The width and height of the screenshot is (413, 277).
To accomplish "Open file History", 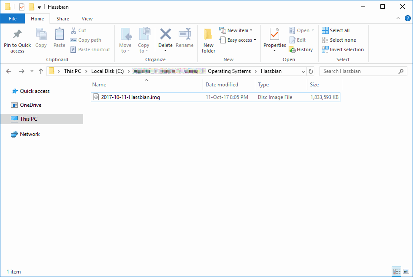I will (x=300, y=49).
